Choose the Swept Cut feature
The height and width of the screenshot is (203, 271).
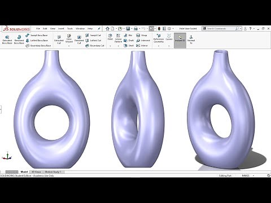[x=93, y=36]
